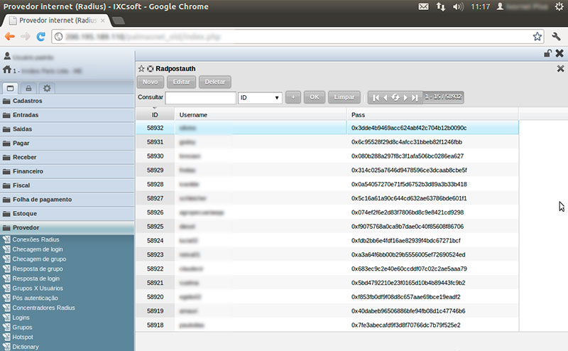Close the Provedor internet browser tab
The width and height of the screenshot is (568, 351).
coord(103,21)
